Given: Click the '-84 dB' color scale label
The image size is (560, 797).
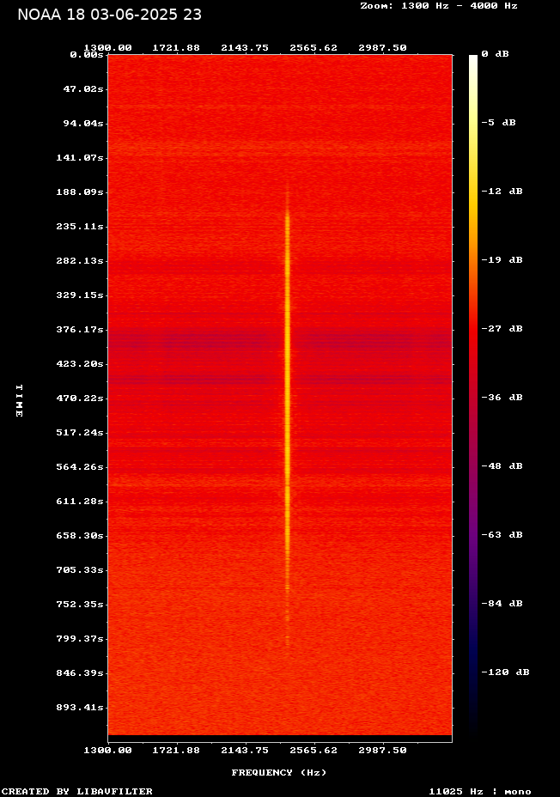Looking at the screenshot, I should click(502, 604).
